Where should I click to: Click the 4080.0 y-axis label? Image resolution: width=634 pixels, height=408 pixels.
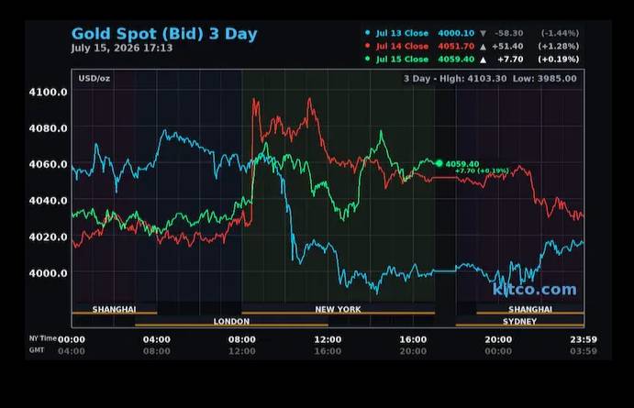point(48,128)
